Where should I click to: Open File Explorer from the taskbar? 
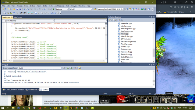pos(13,108)
